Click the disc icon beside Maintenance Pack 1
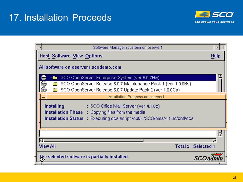 [x=44, y=84]
